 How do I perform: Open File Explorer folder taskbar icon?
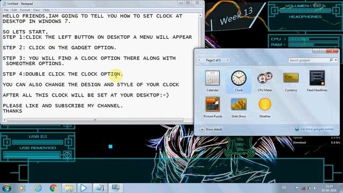coord(69,188)
